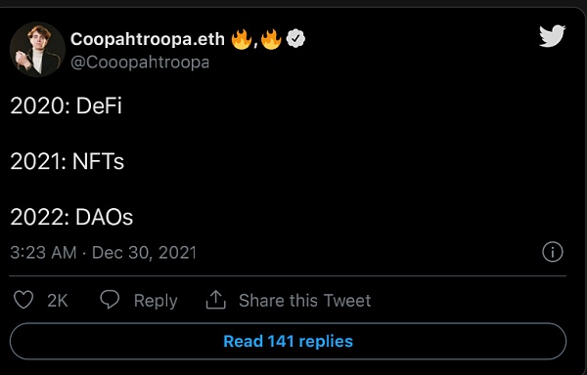Click the speech bubble reply icon

tap(110, 300)
